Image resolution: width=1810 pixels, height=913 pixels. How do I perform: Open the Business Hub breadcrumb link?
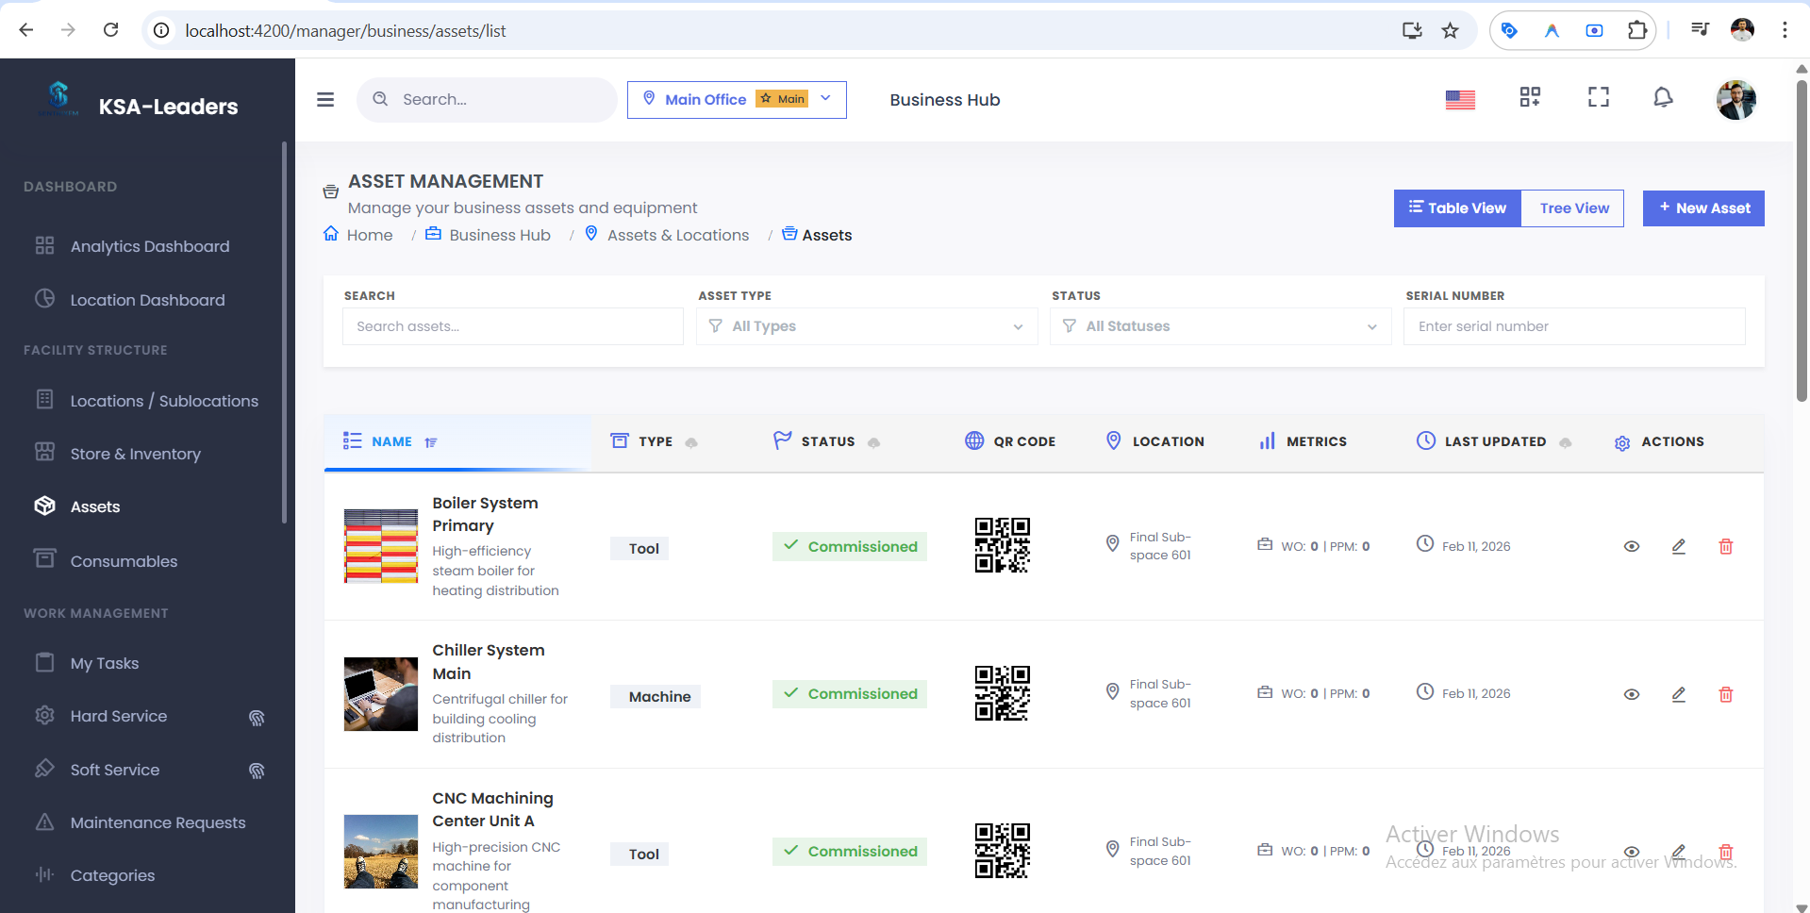coord(500,235)
